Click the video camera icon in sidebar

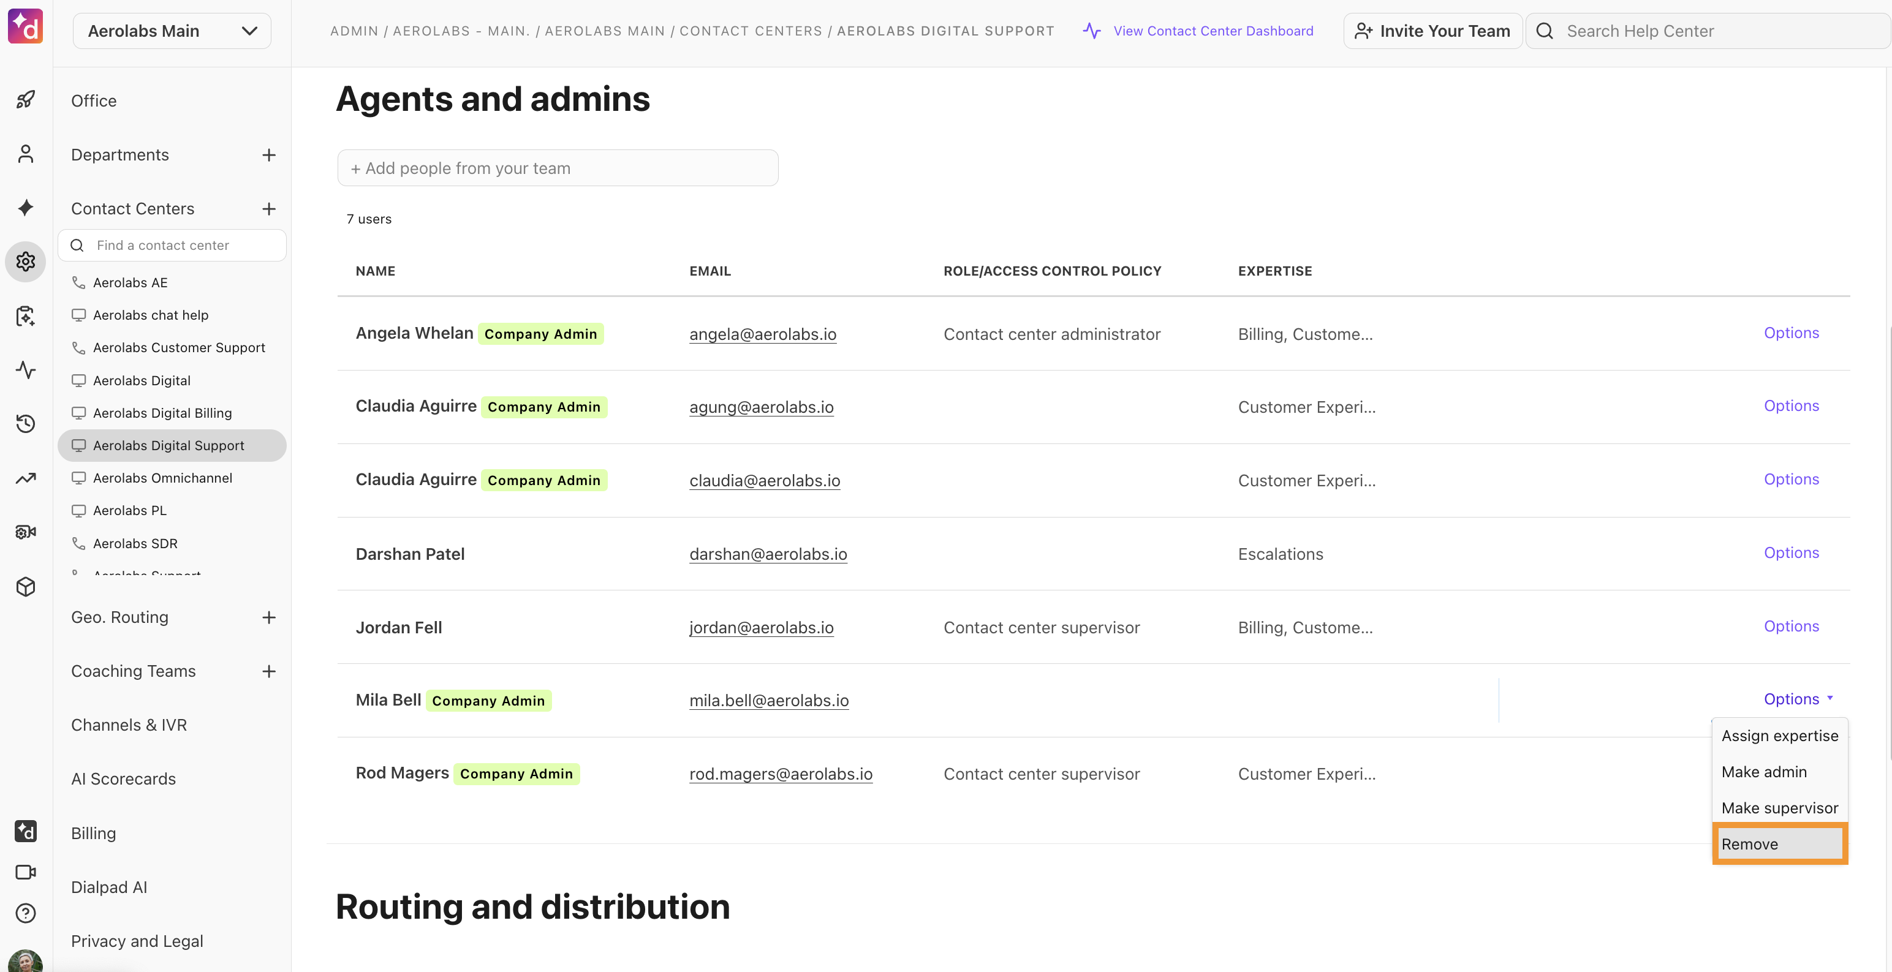(x=26, y=872)
